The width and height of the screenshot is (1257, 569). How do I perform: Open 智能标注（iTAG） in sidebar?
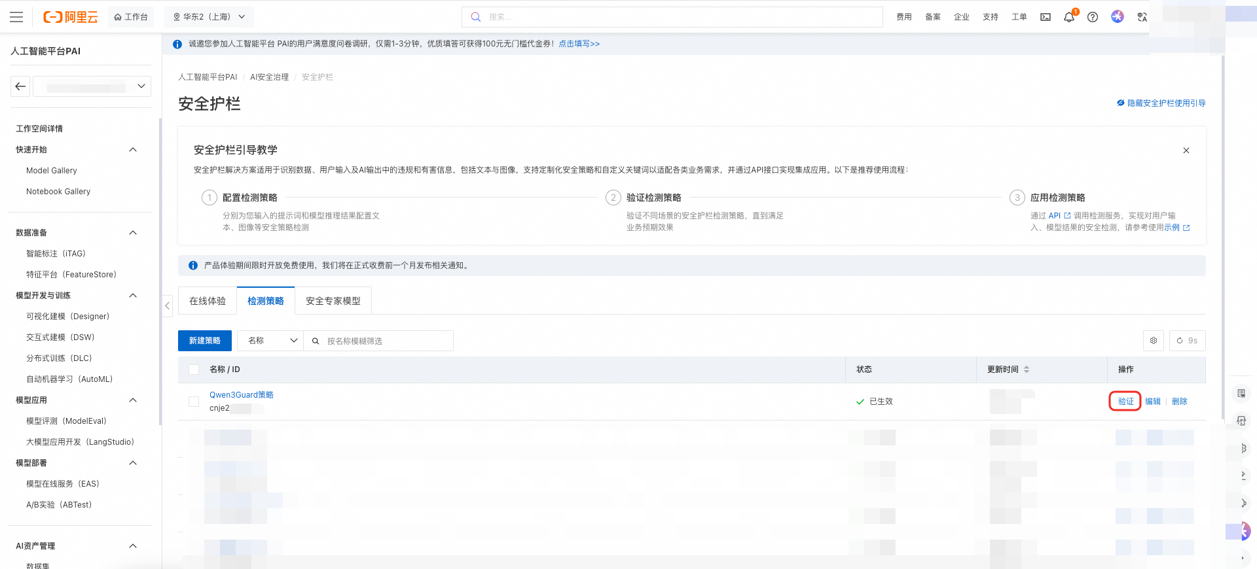point(56,254)
